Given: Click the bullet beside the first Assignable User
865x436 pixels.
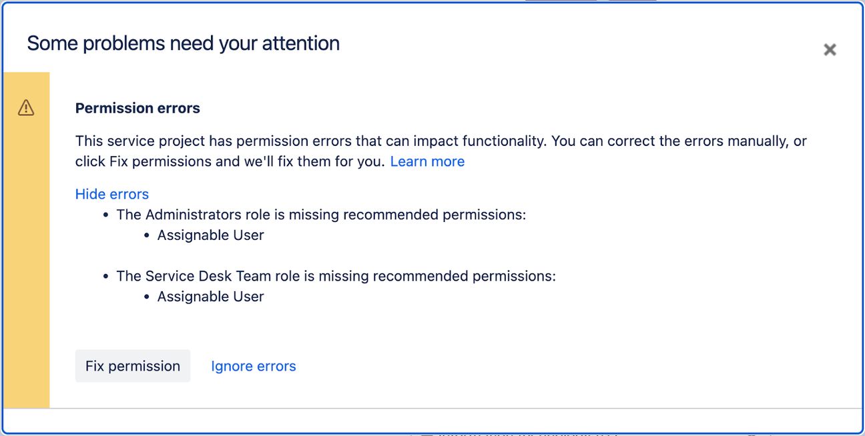Looking at the screenshot, I should [x=147, y=236].
